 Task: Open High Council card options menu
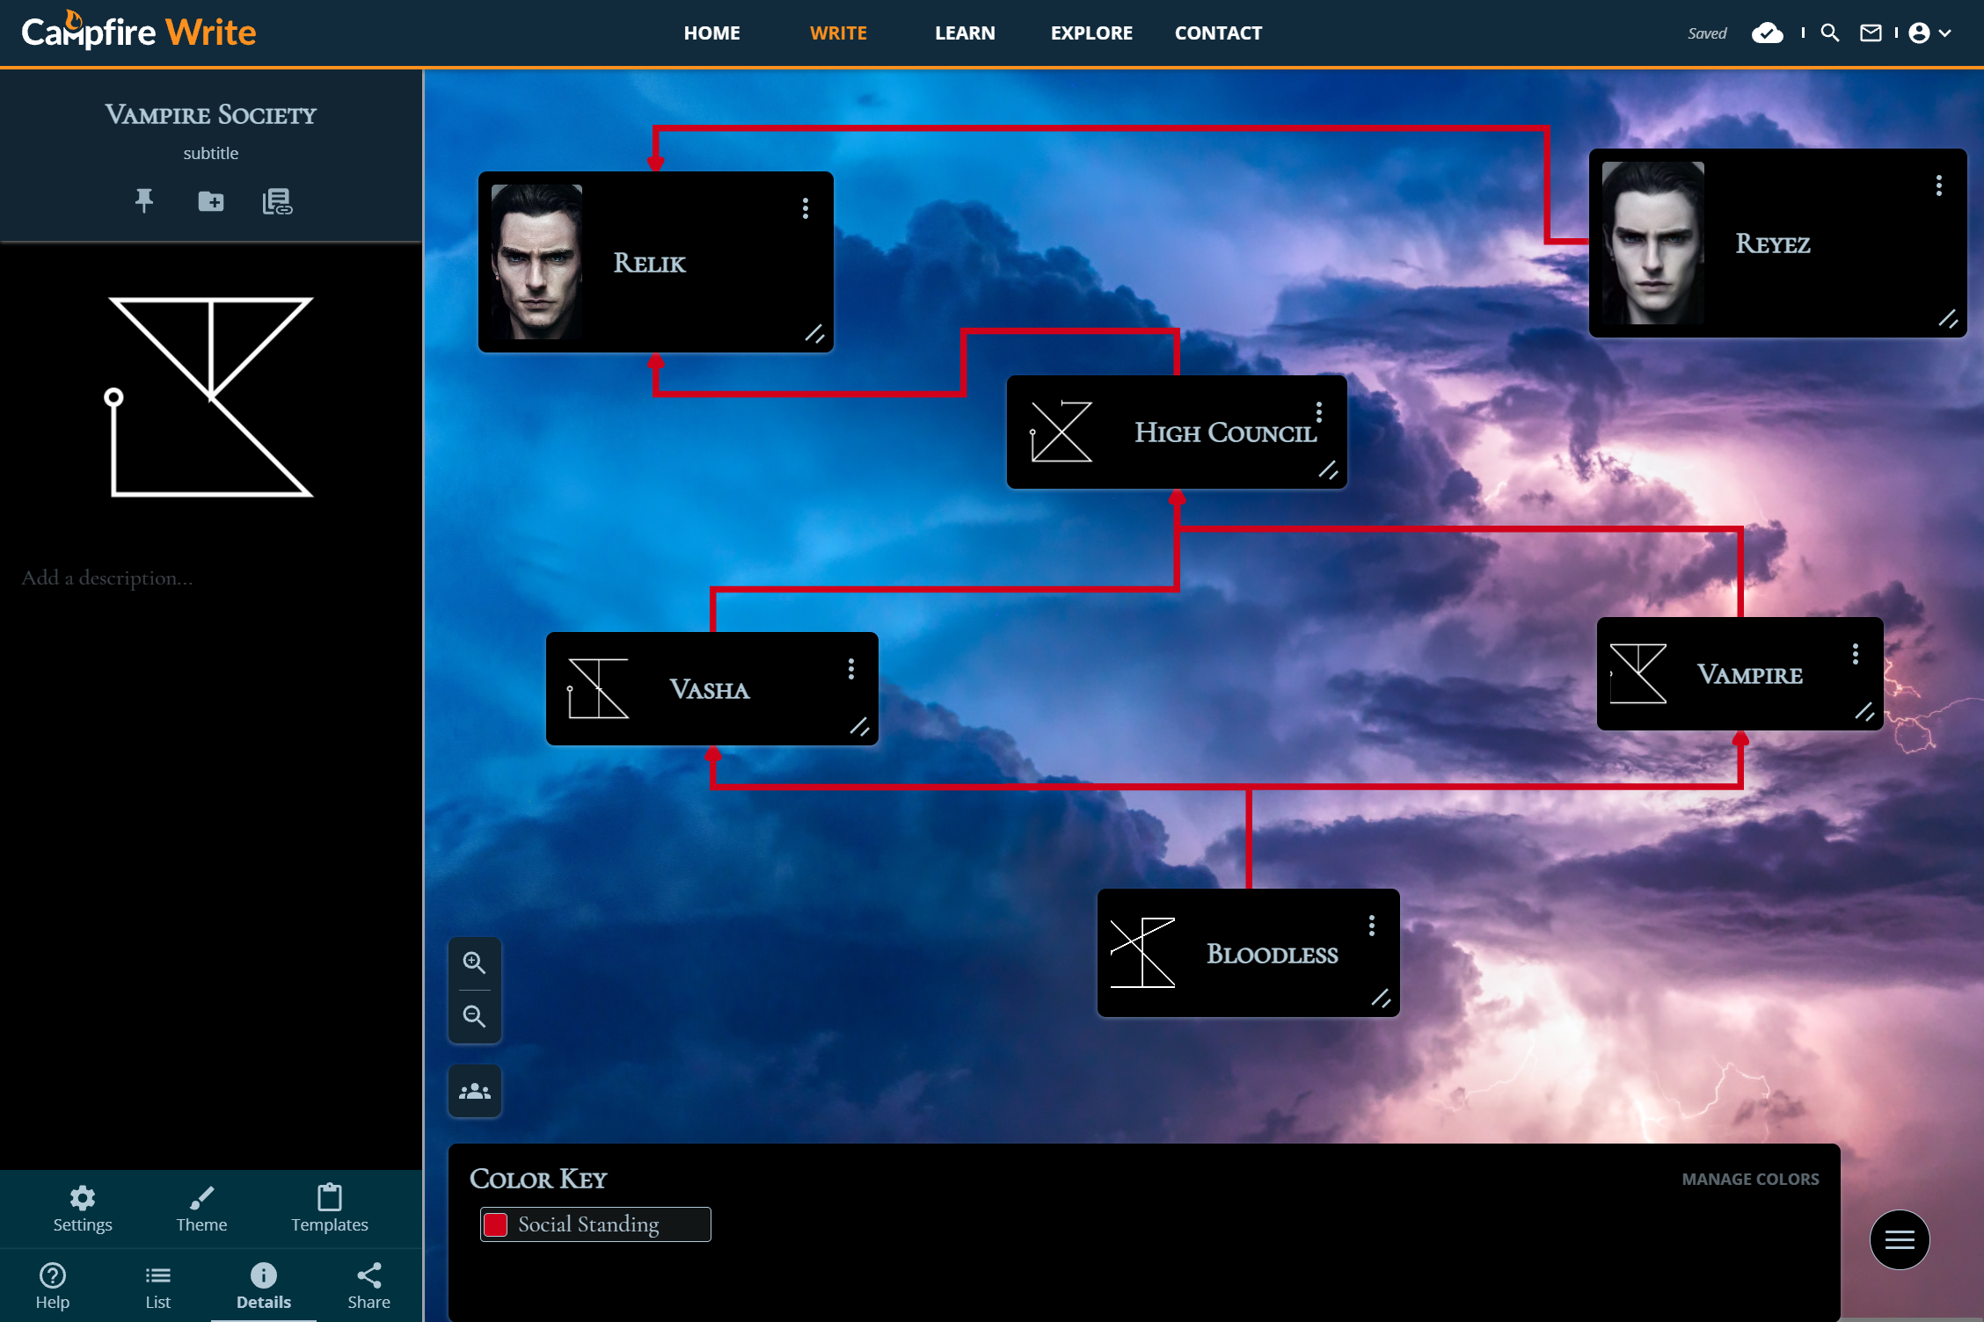(x=1319, y=412)
